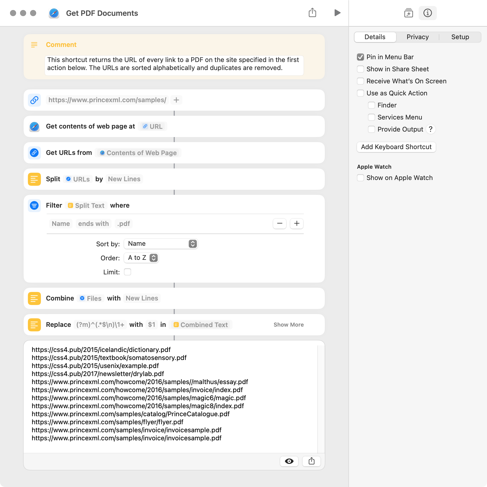Open the action library icon
This screenshot has height=487, width=487.
point(408,13)
